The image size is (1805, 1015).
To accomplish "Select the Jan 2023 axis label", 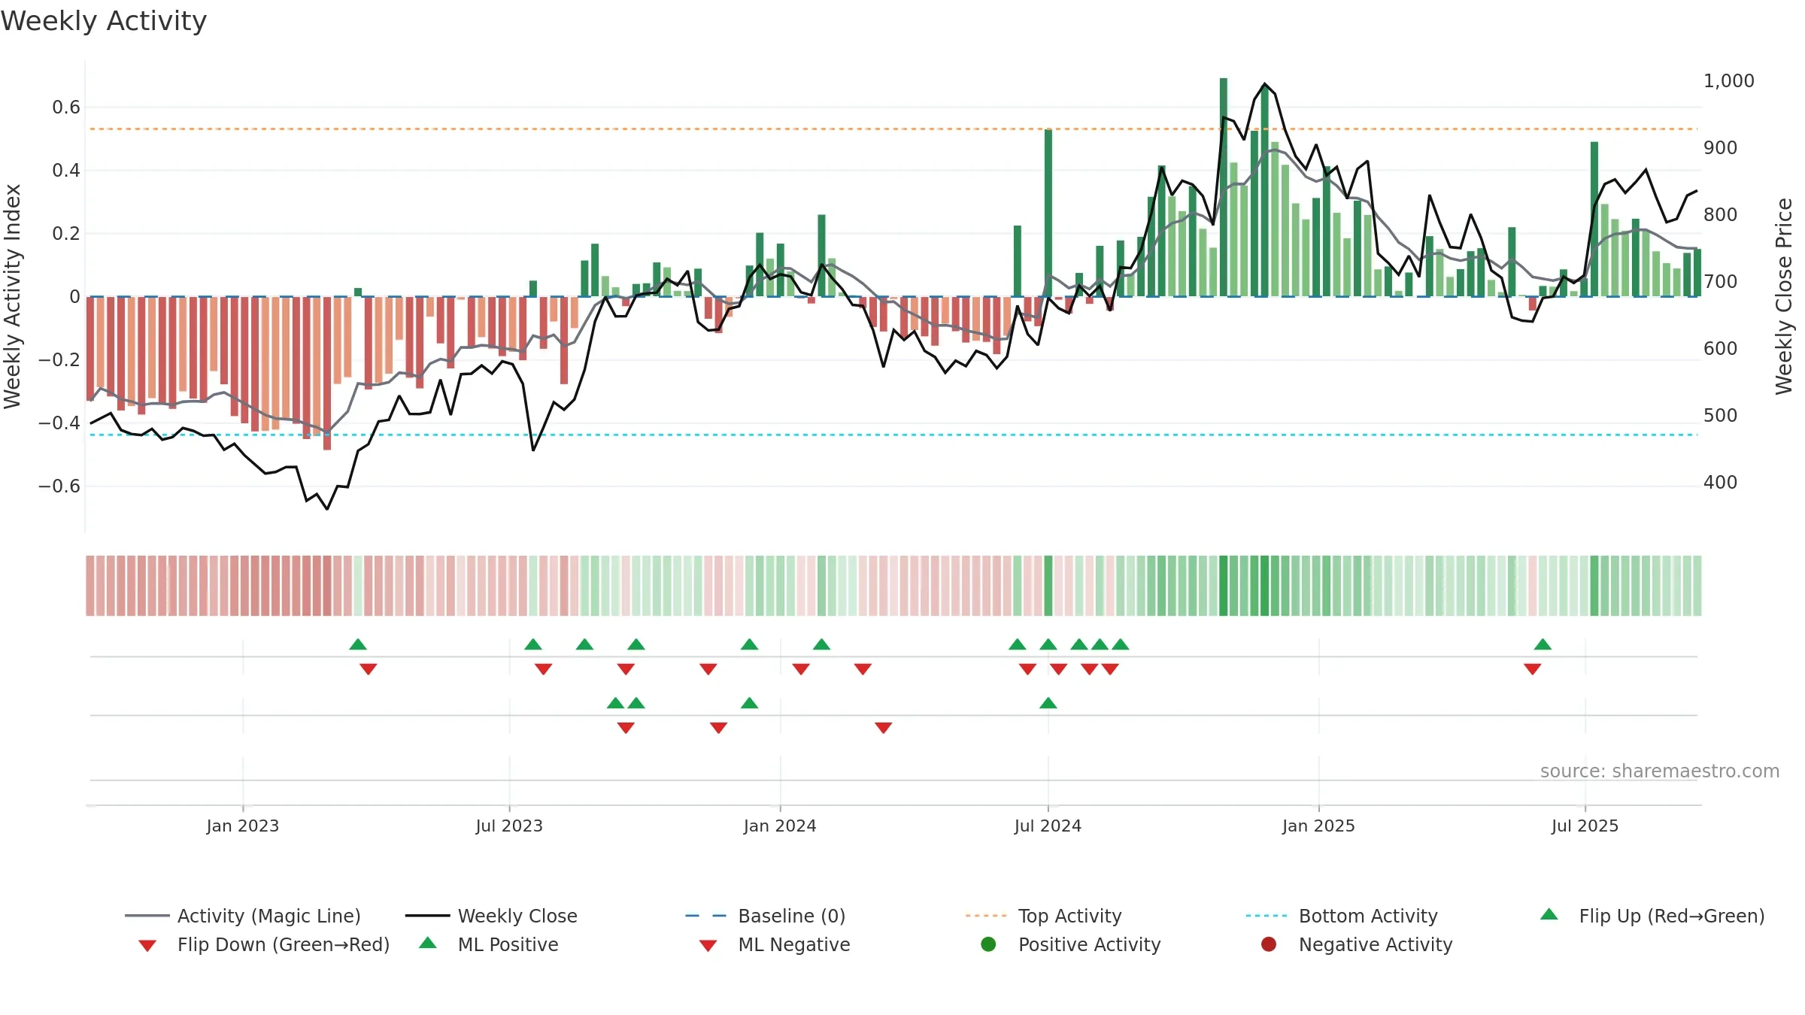I will [x=243, y=826].
